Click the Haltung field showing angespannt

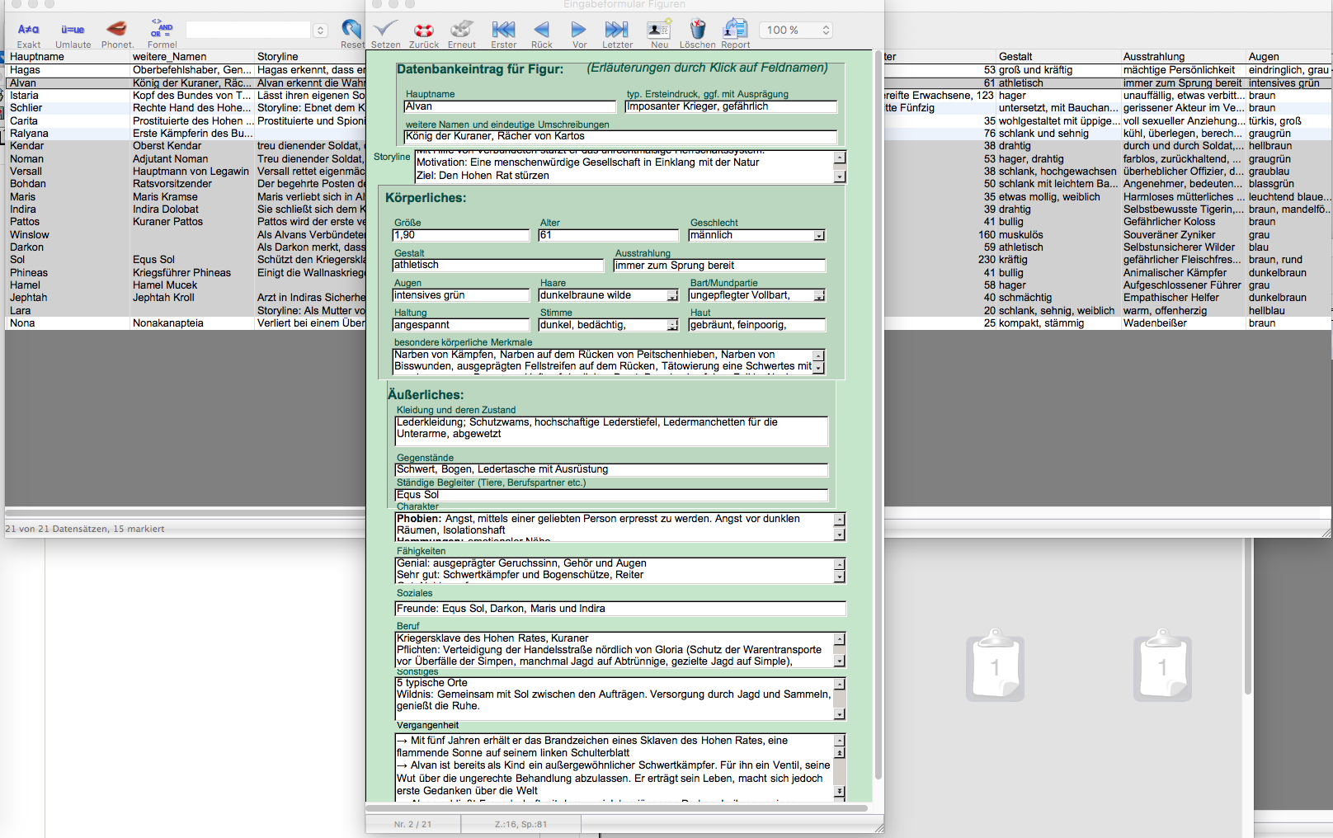(461, 325)
